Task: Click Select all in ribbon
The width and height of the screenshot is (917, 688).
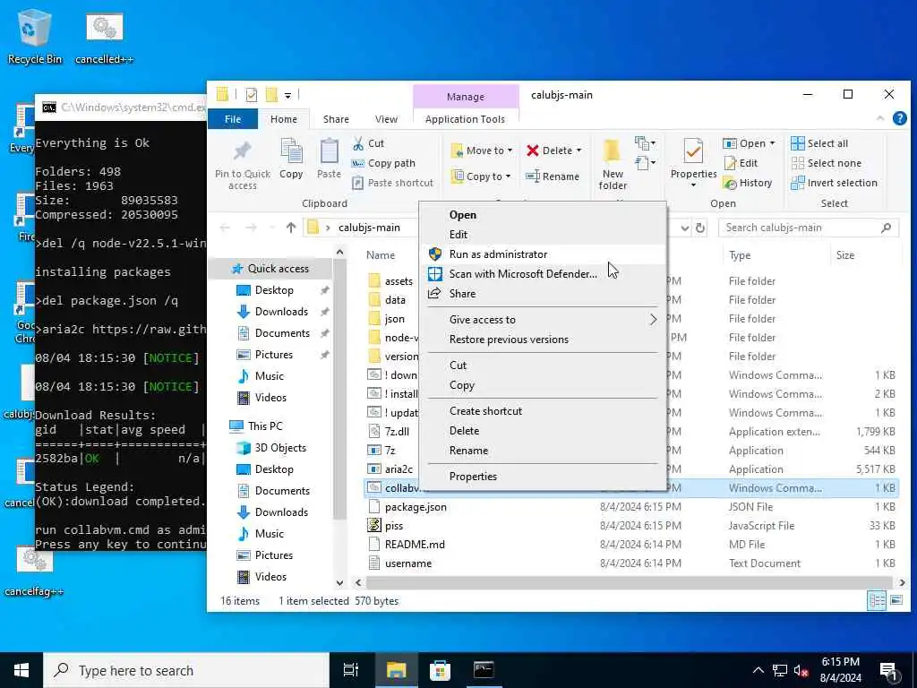Action: coord(818,143)
